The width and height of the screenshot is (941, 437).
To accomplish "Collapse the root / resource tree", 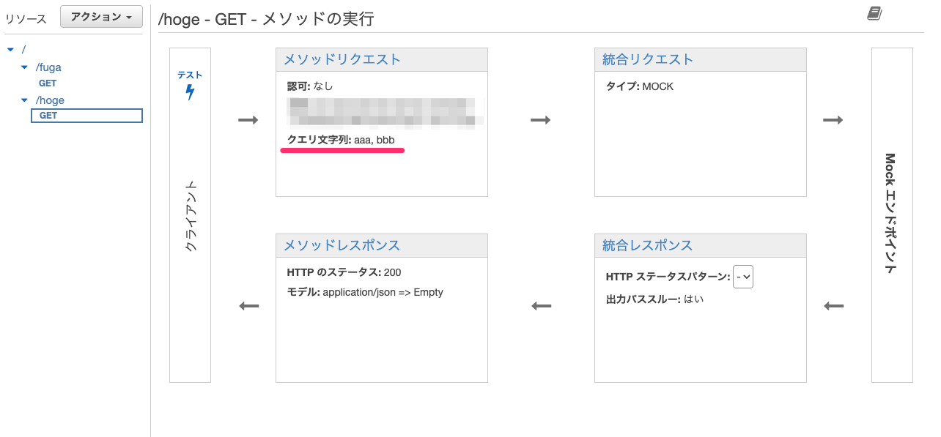I will [x=10, y=49].
